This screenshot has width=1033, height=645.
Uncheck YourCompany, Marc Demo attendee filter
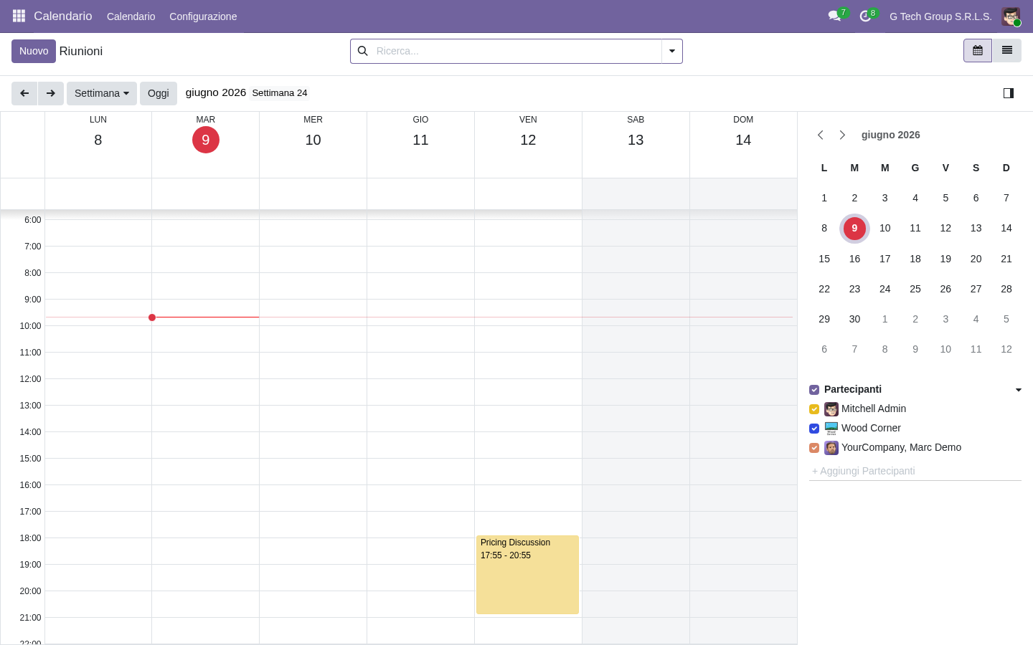pyautogui.click(x=814, y=448)
